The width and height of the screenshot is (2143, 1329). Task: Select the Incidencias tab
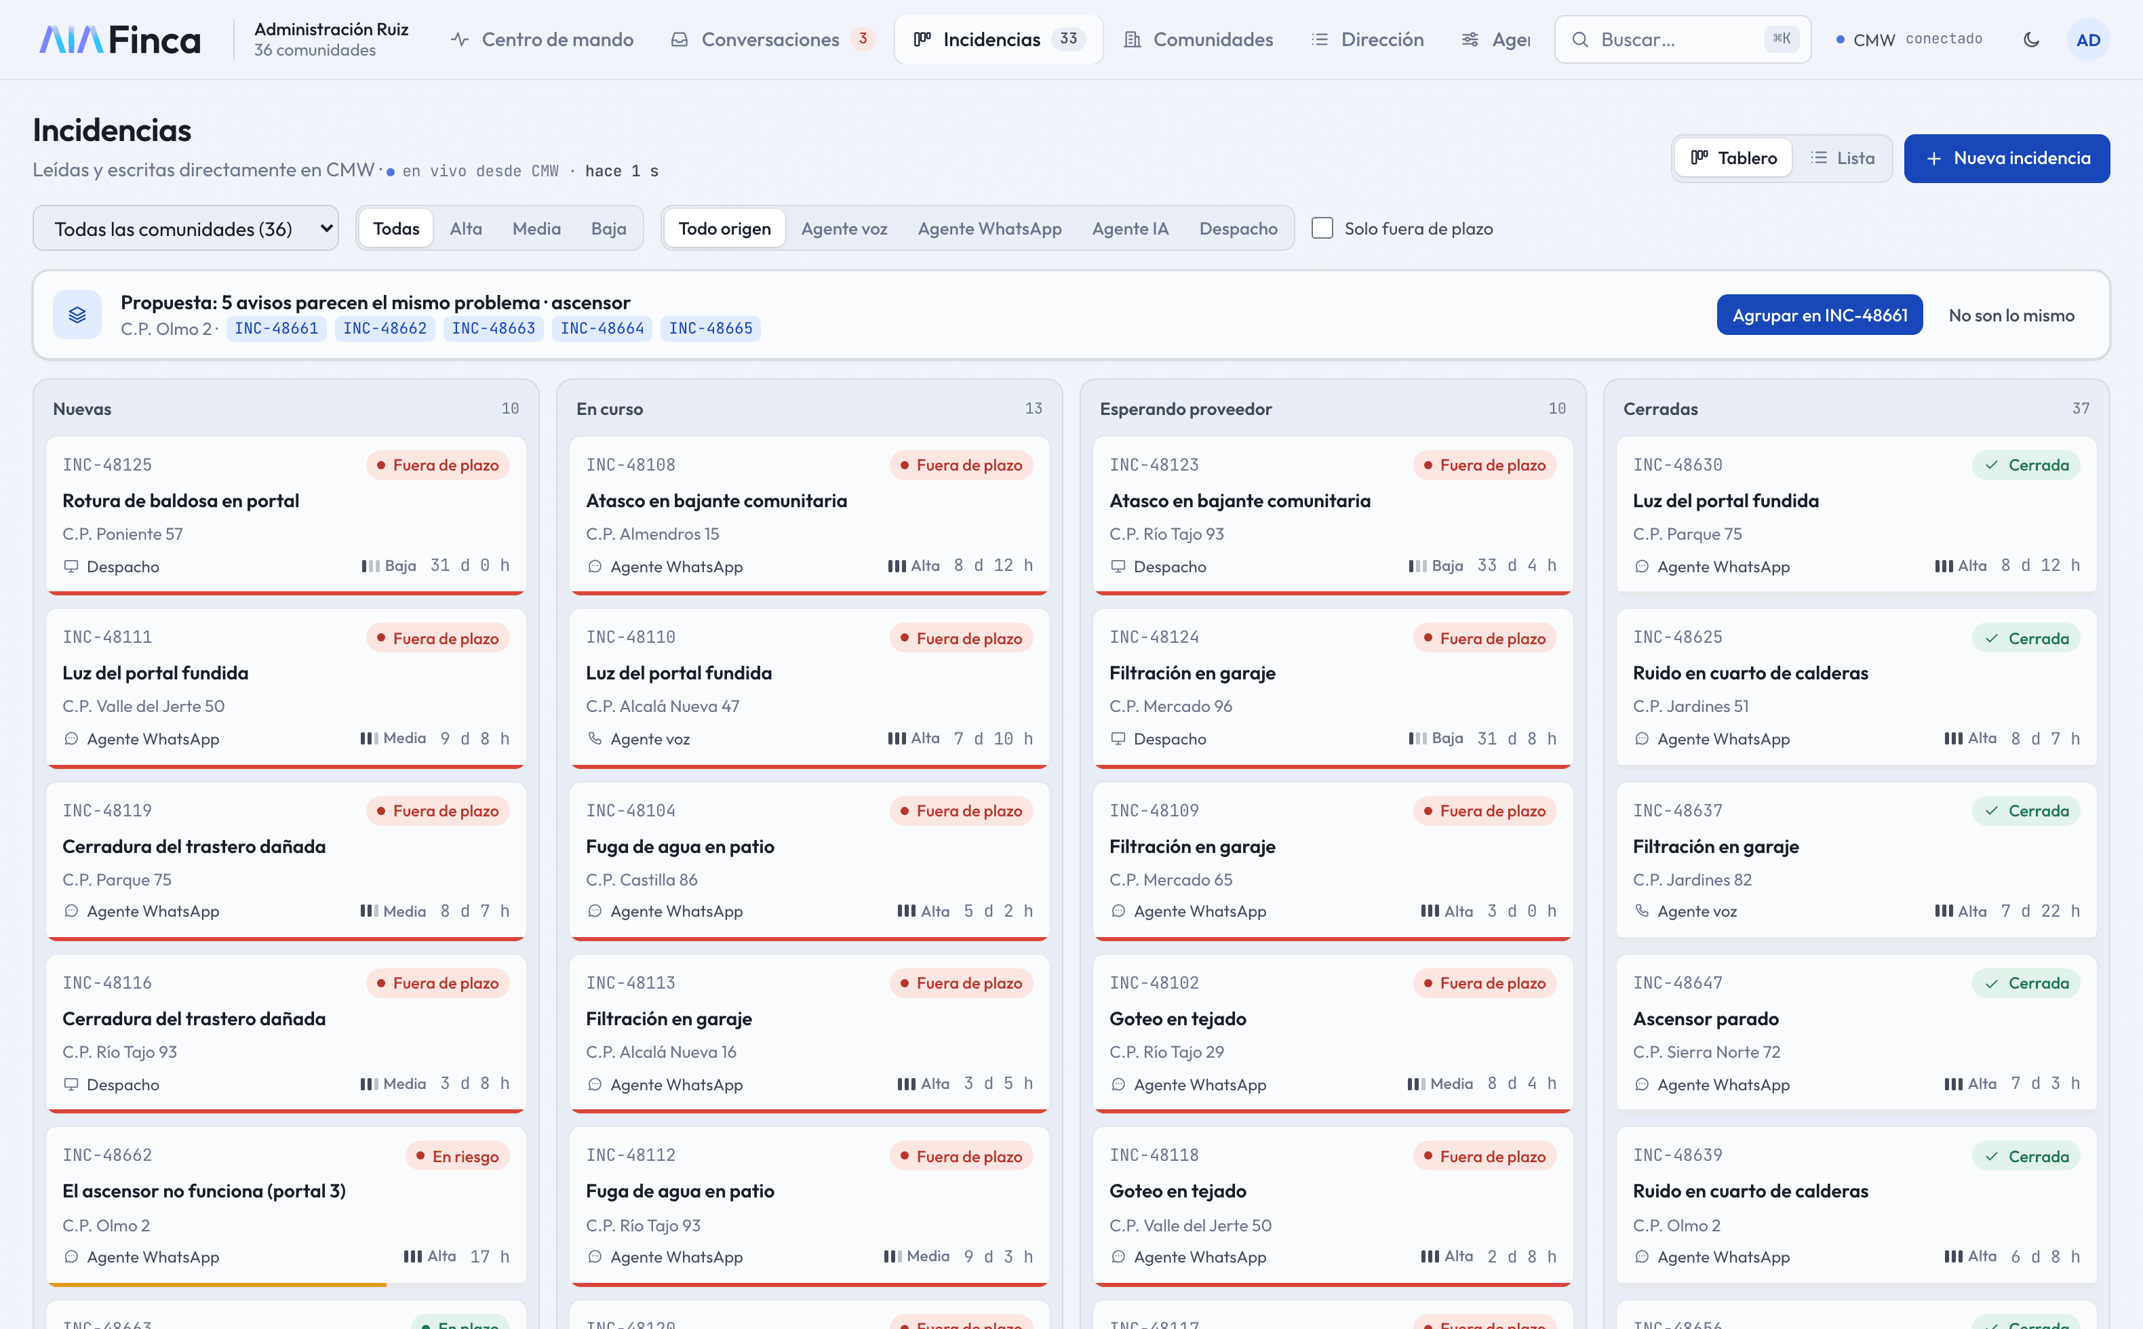998,39
